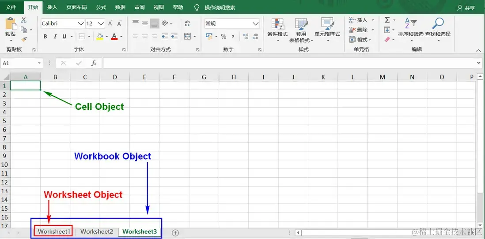The width and height of the screenshot is (485, 239).
Task: Apply percent style
Action: pos(224,37)
